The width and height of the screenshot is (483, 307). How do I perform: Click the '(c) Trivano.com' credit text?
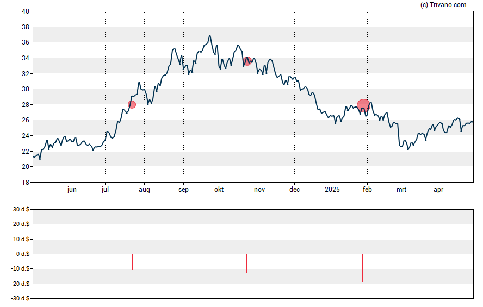pyautogui.click(x=443, y=5)
